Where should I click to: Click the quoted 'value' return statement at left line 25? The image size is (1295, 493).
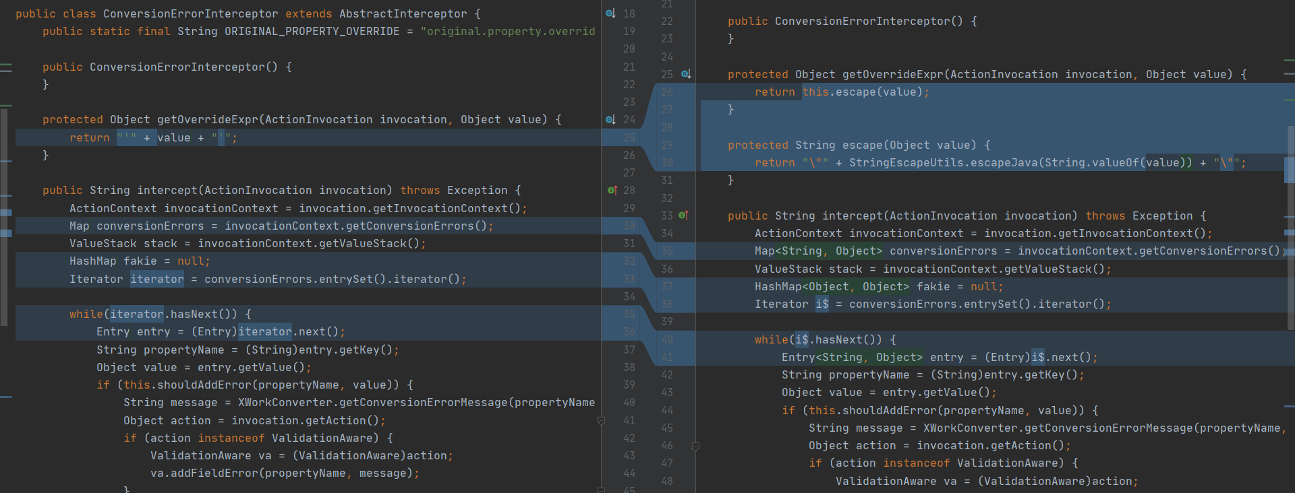point(153,138)
